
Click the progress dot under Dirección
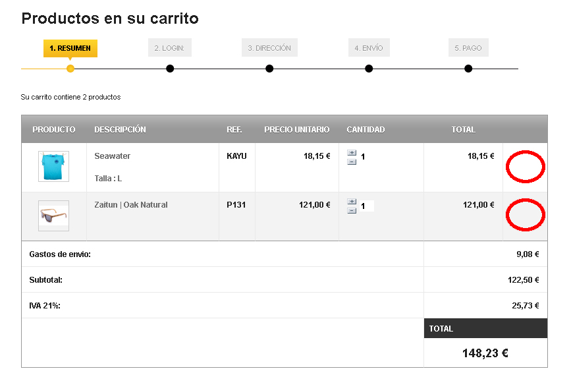[x=269, y=69]
